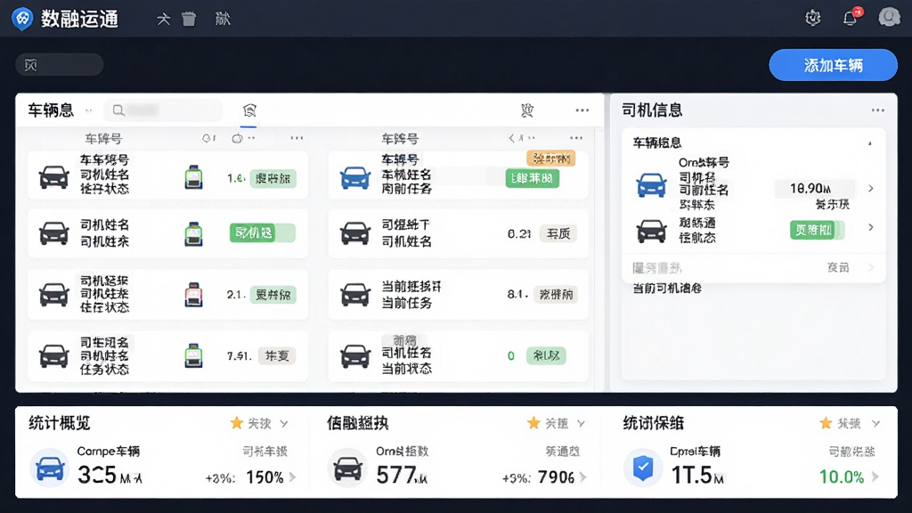This screenshot has height=513, width=912.
Task: Click the left column 车牌号 header
Action: click(103, 138)
